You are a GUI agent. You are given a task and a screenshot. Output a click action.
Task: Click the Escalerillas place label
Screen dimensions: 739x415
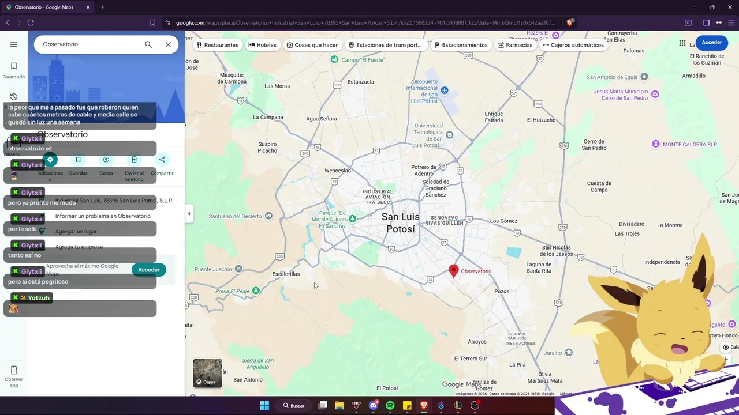pos(286,274)
